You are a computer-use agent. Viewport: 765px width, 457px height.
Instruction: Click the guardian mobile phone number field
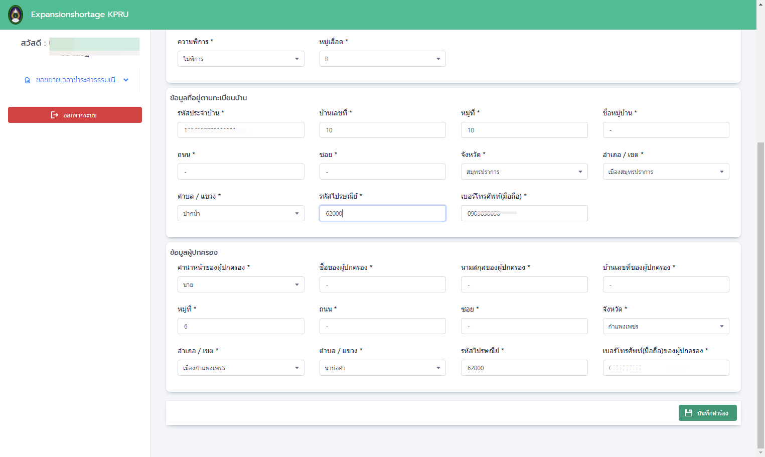click(x=666, y=368)
